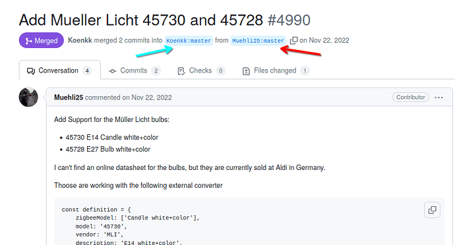This screenshot has height=245, width=455.
Task: Click the Checks tab checklist icon
Action: pyautogui.click(x=181, y=70)
